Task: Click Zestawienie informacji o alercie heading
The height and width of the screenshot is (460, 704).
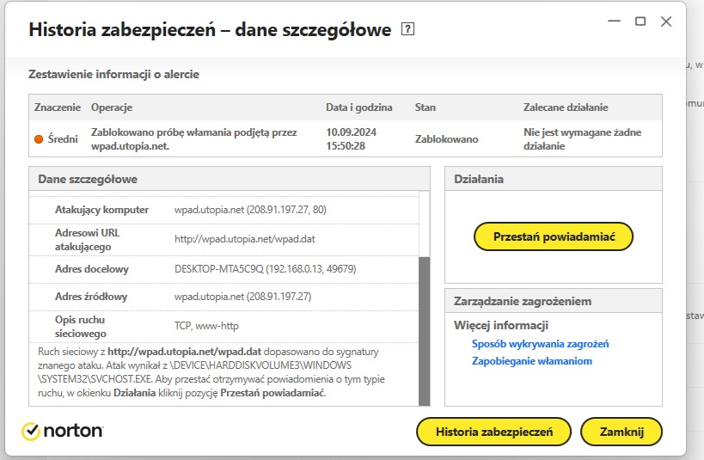Action: pos(113,75)
